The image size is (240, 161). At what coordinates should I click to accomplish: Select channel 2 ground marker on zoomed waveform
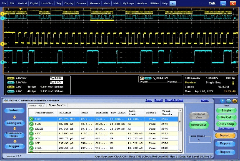click(x=2, y=62)
